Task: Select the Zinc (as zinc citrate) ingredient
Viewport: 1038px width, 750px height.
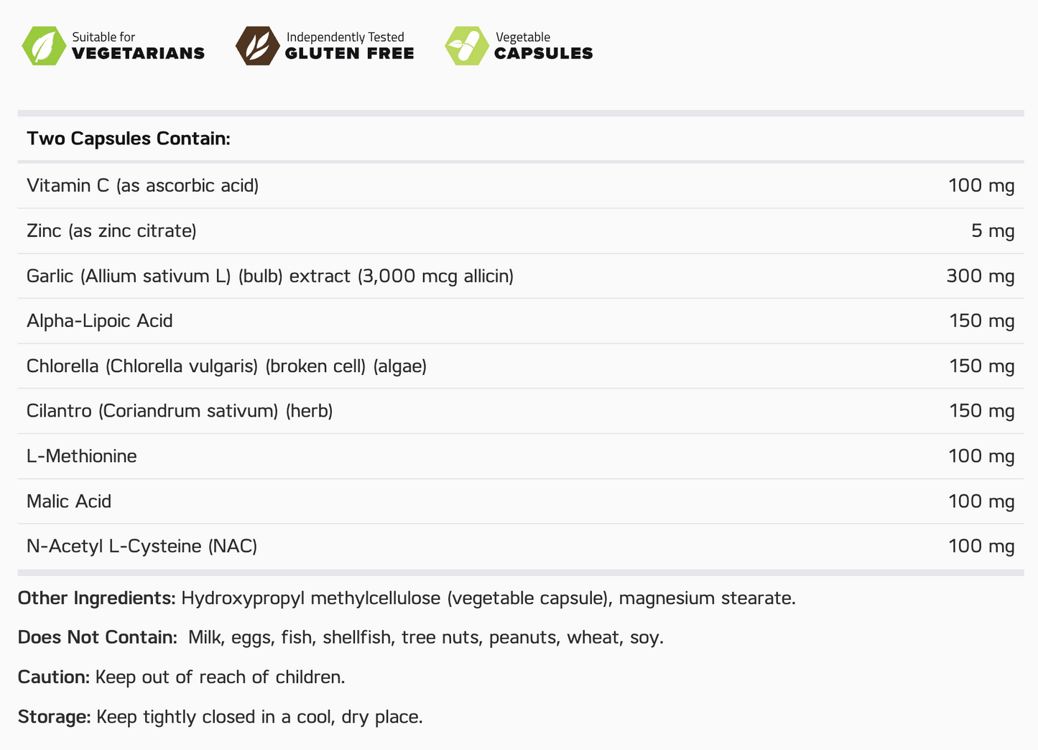Action: 111,231
